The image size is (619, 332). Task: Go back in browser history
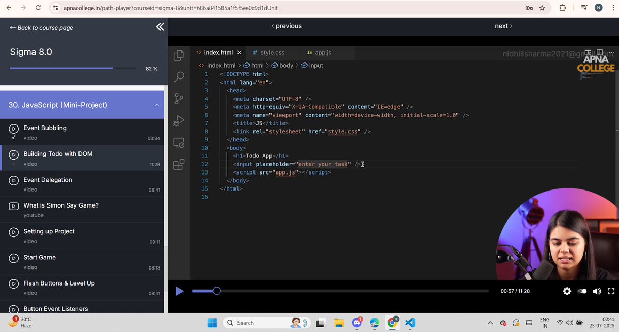pyautogui.click(x=9, y=8)
